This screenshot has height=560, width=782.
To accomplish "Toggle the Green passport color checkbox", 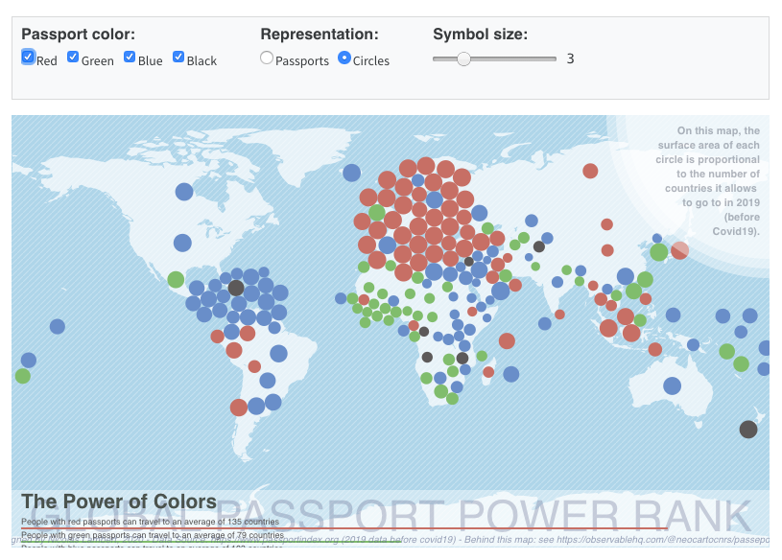I will pyautogui.click(x=73, y=58).
